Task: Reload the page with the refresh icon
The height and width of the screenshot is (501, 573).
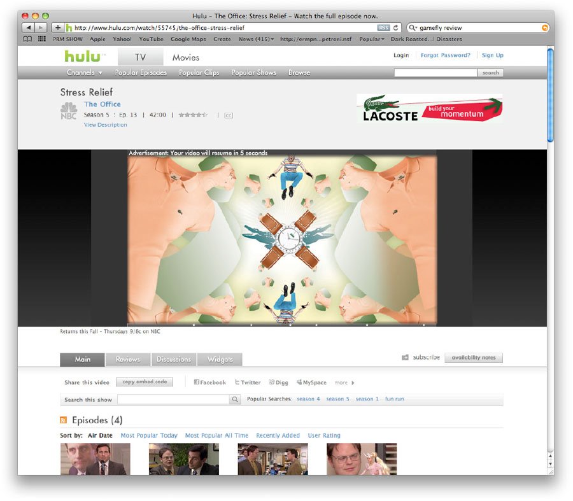Action: (396, 28)
